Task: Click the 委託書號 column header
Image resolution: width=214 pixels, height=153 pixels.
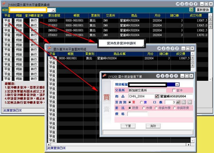Action: click(54, 15)
